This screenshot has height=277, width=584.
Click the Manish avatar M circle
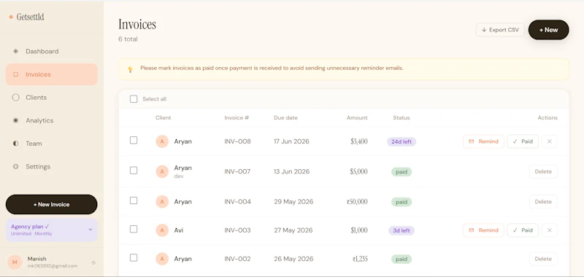coord(15,262)
